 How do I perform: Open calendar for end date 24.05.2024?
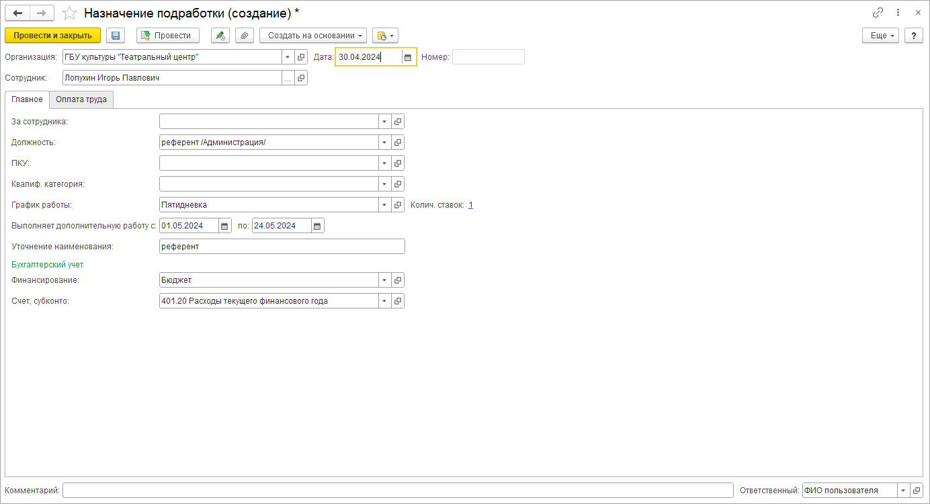[x=318, y=226]
